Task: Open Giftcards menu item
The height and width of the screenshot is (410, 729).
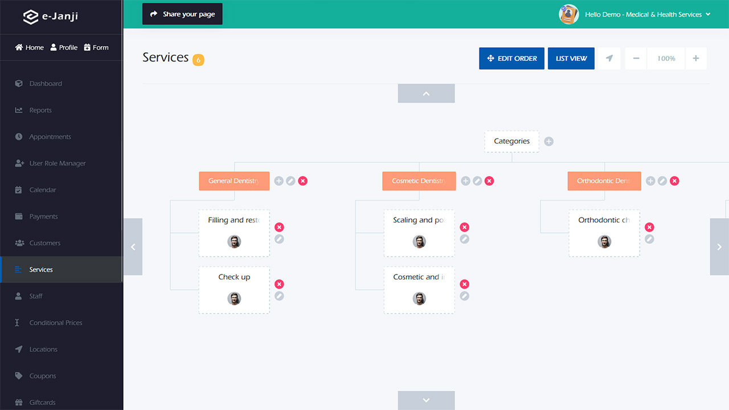Action: (x=61, y=402)
